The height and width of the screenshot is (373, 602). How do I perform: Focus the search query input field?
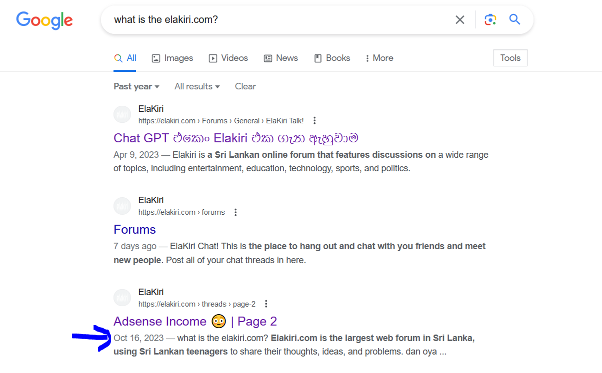280,20
